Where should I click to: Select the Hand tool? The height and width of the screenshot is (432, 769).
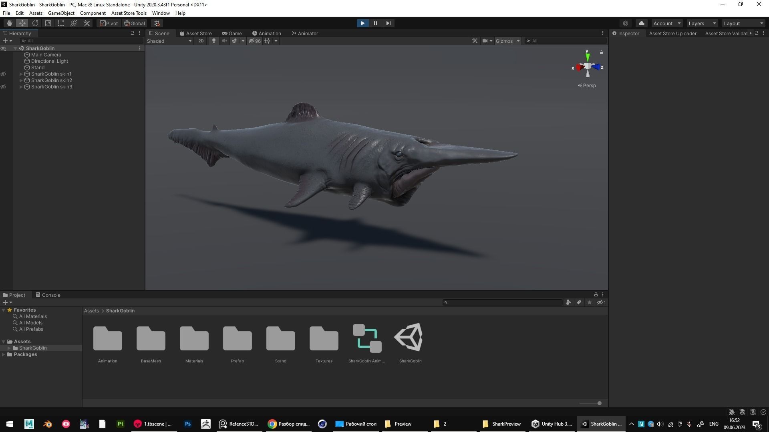pos(10,23)
